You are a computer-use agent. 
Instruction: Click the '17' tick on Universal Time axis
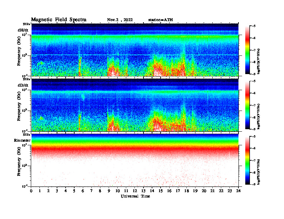pyautogui.click(x=178, y=191)
